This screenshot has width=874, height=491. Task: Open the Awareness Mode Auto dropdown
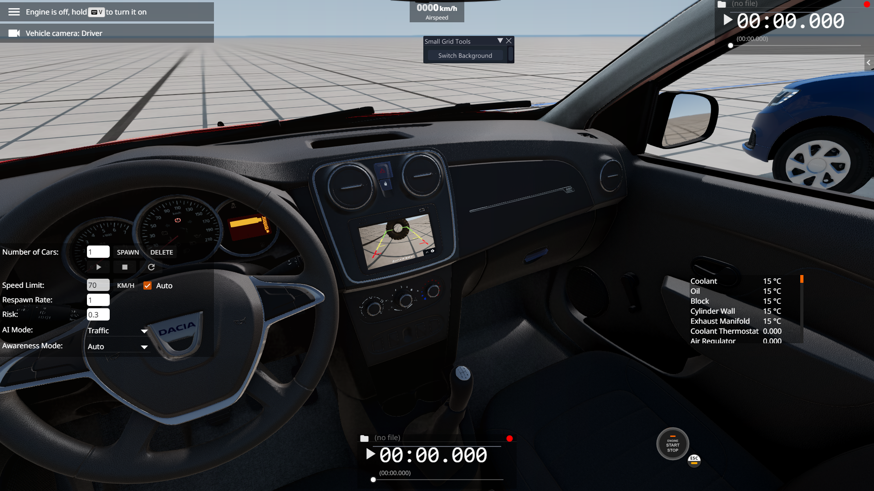pyautogui.click(x=117, y=346)
